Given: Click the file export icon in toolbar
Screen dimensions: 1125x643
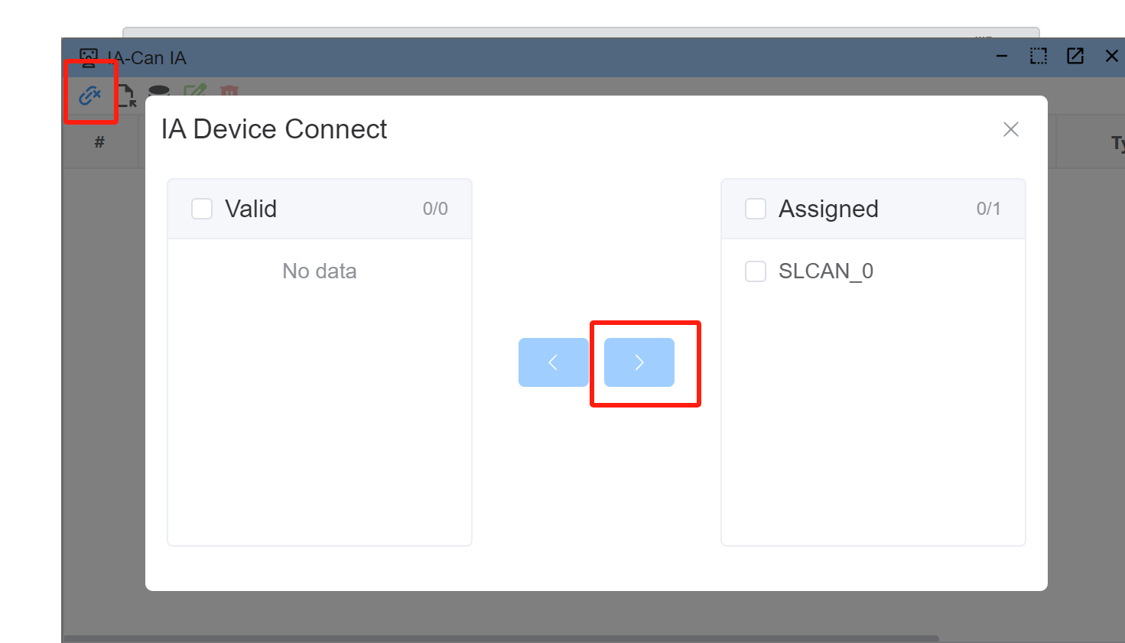Looking at the screenshot, I should point(126,95).
